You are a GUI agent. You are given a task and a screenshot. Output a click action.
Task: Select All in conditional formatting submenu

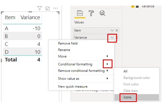coord(125,71)
